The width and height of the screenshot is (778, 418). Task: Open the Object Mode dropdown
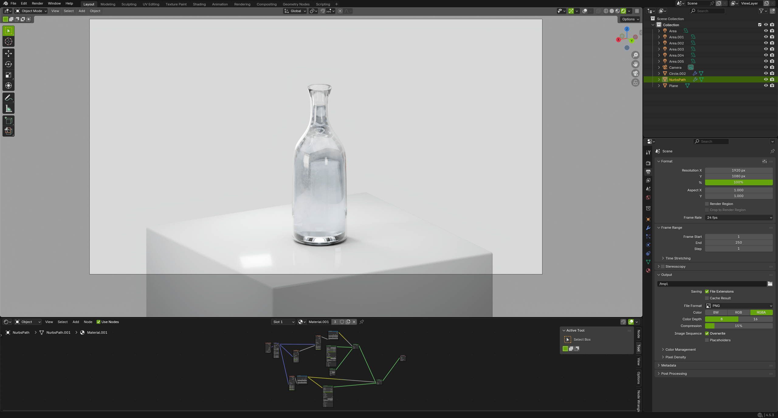31,11
